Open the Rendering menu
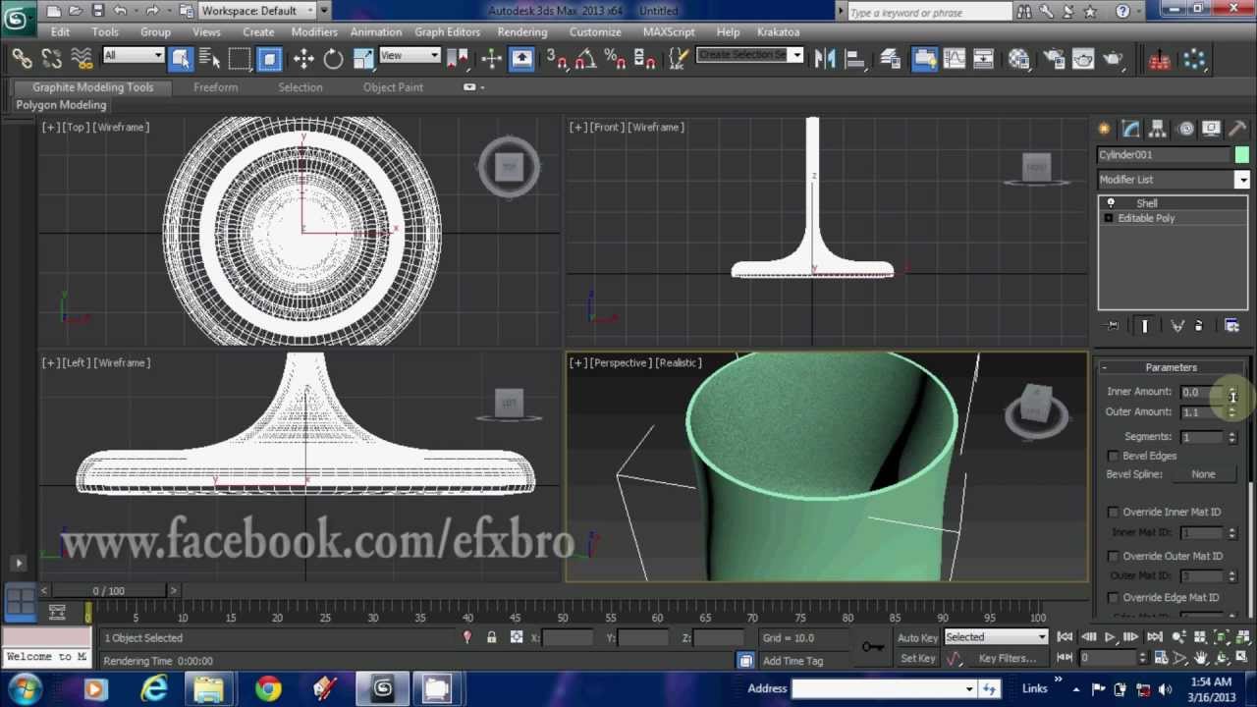 [x=521, y=31]
